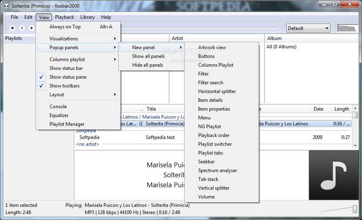Expand the Visualizations submenu
Screen dimensions: 362x220
coord(78,38)
